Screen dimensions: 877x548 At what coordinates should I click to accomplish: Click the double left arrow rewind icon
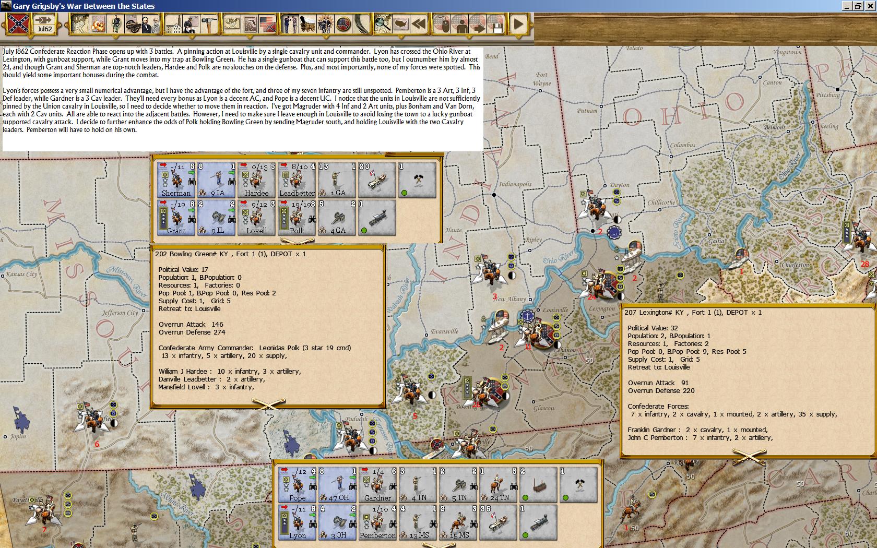pyautogui.click(x=419, y=24)
